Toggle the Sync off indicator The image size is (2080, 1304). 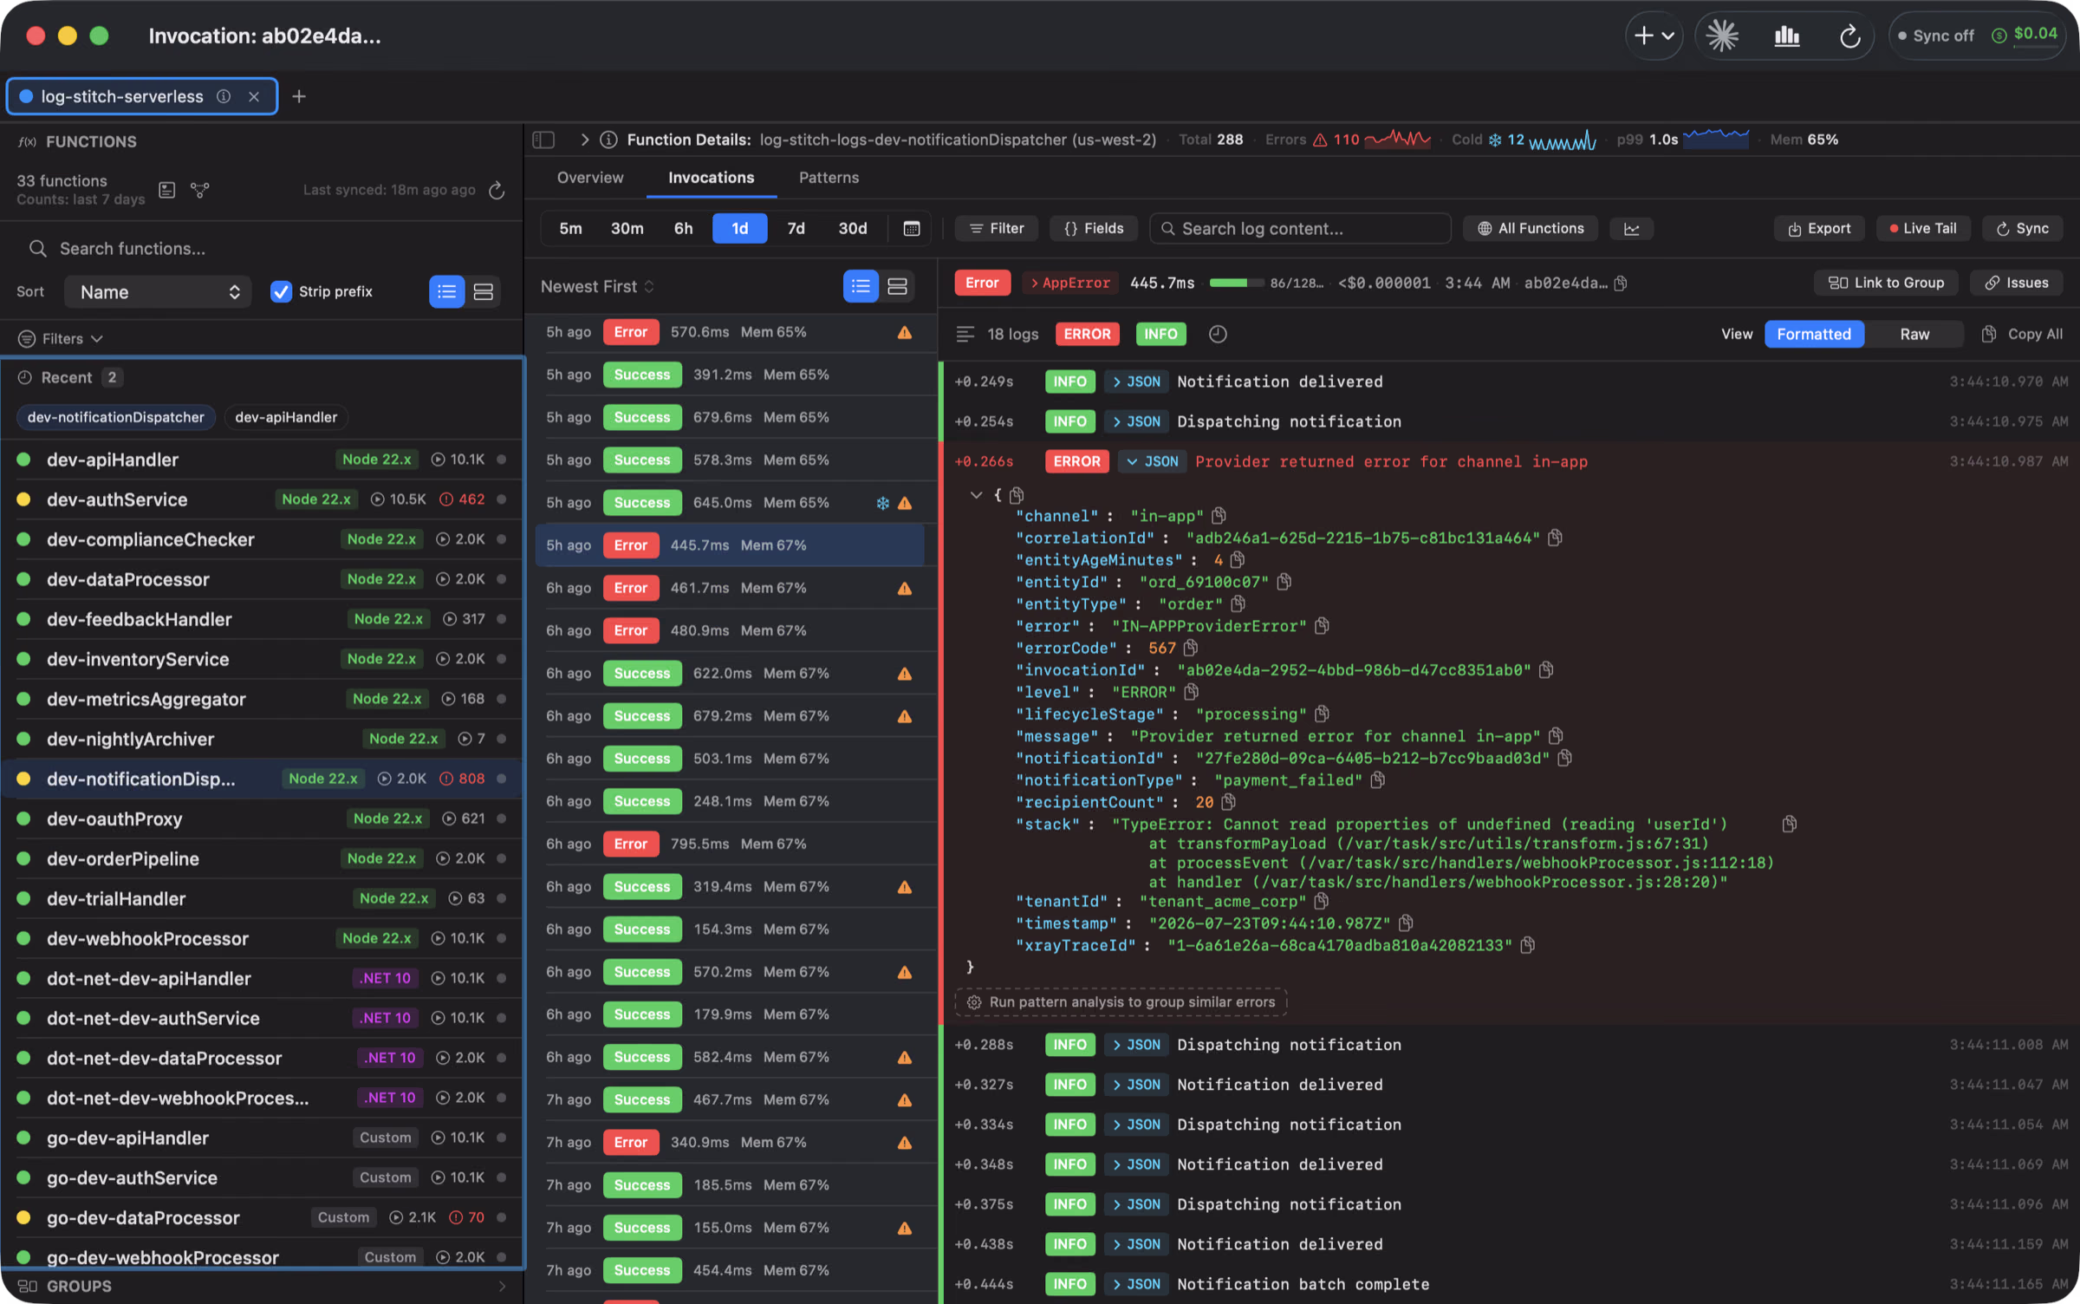(x=1935, y=36)
